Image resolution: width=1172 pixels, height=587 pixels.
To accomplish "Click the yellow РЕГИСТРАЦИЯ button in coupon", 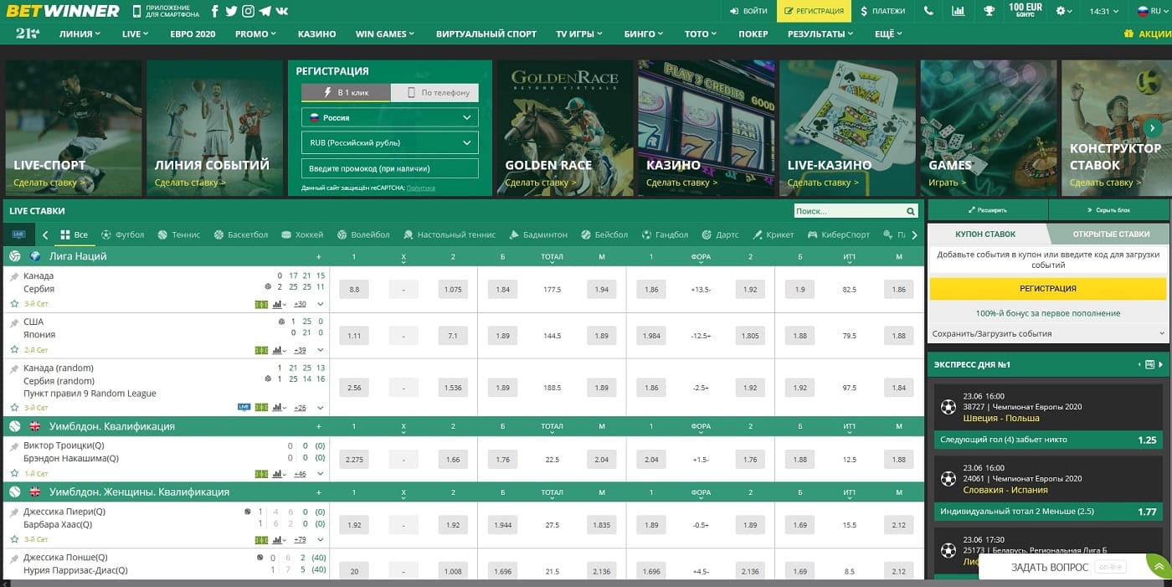I will click(1048, 289).
